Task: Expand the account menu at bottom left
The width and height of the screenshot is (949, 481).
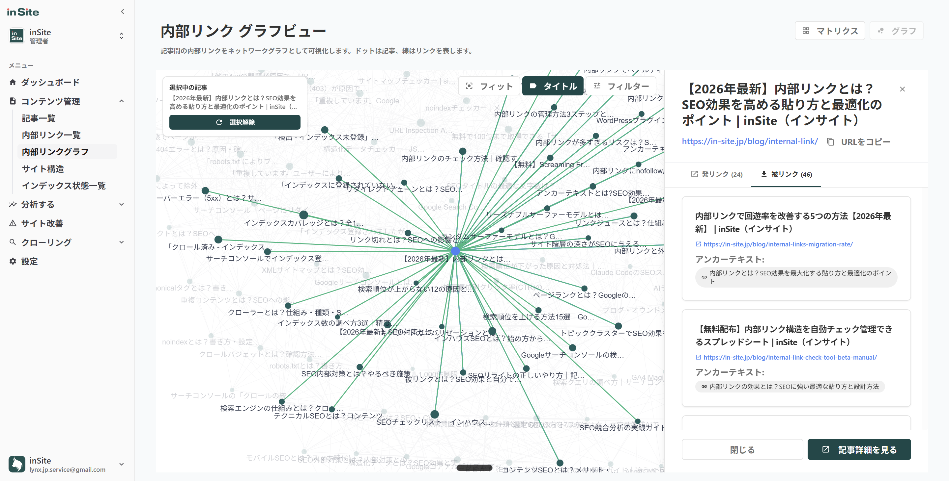Action: pyautogui.click(x=122, y=464)
